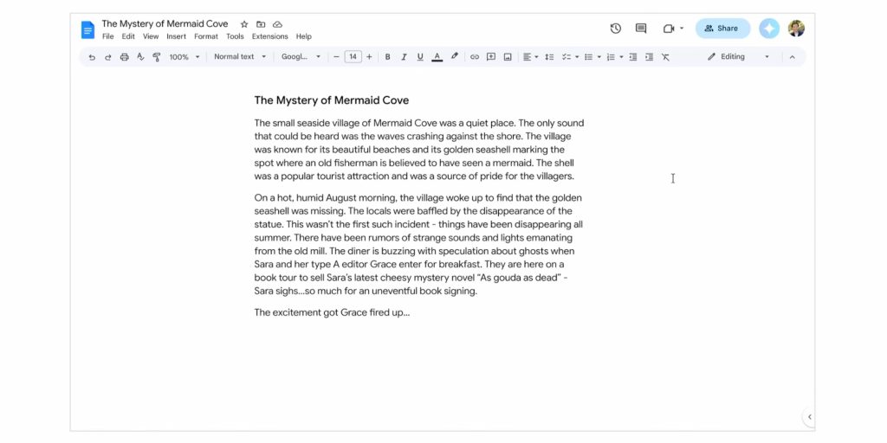Insert a link with chain icon
The height and width of the screenshot is (443, 887).
[x=474, y=57]
